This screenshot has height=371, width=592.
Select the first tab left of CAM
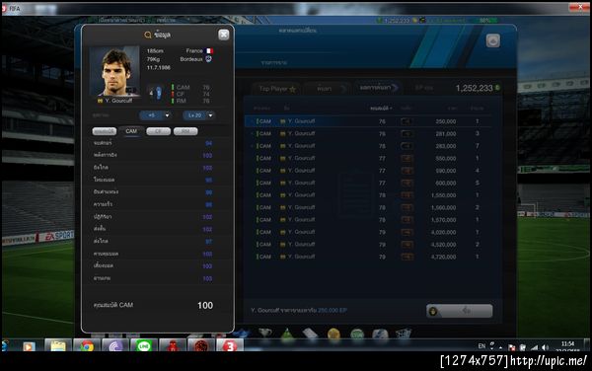point(105,131)
